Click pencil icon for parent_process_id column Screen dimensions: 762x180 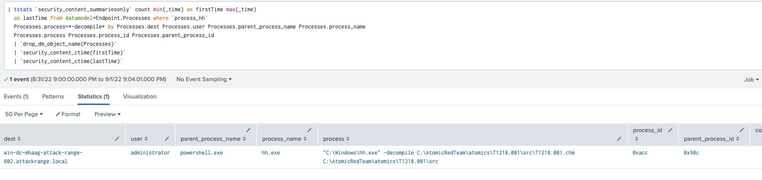(x=742, y=130)
